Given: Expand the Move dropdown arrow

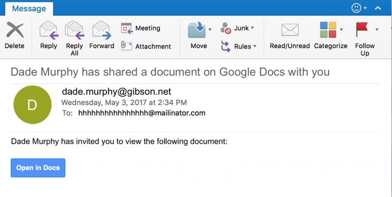Looking at the screenshot, I should [210, 30].
